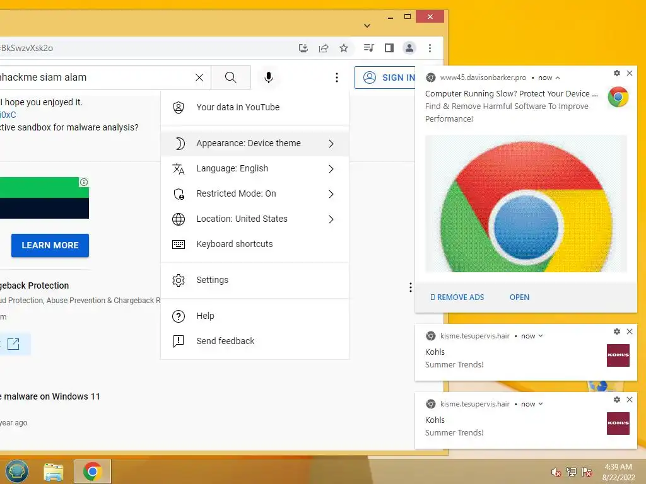Screen dimensions: 646x484
Task: Open the Chrome profile avatar button
Action: click(x=409, y=48)
